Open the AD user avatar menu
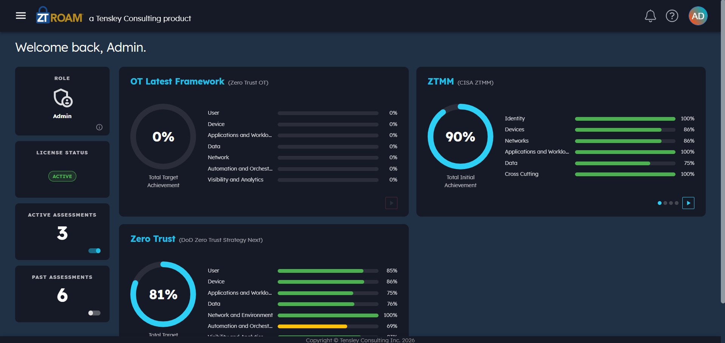 point(698,16)
